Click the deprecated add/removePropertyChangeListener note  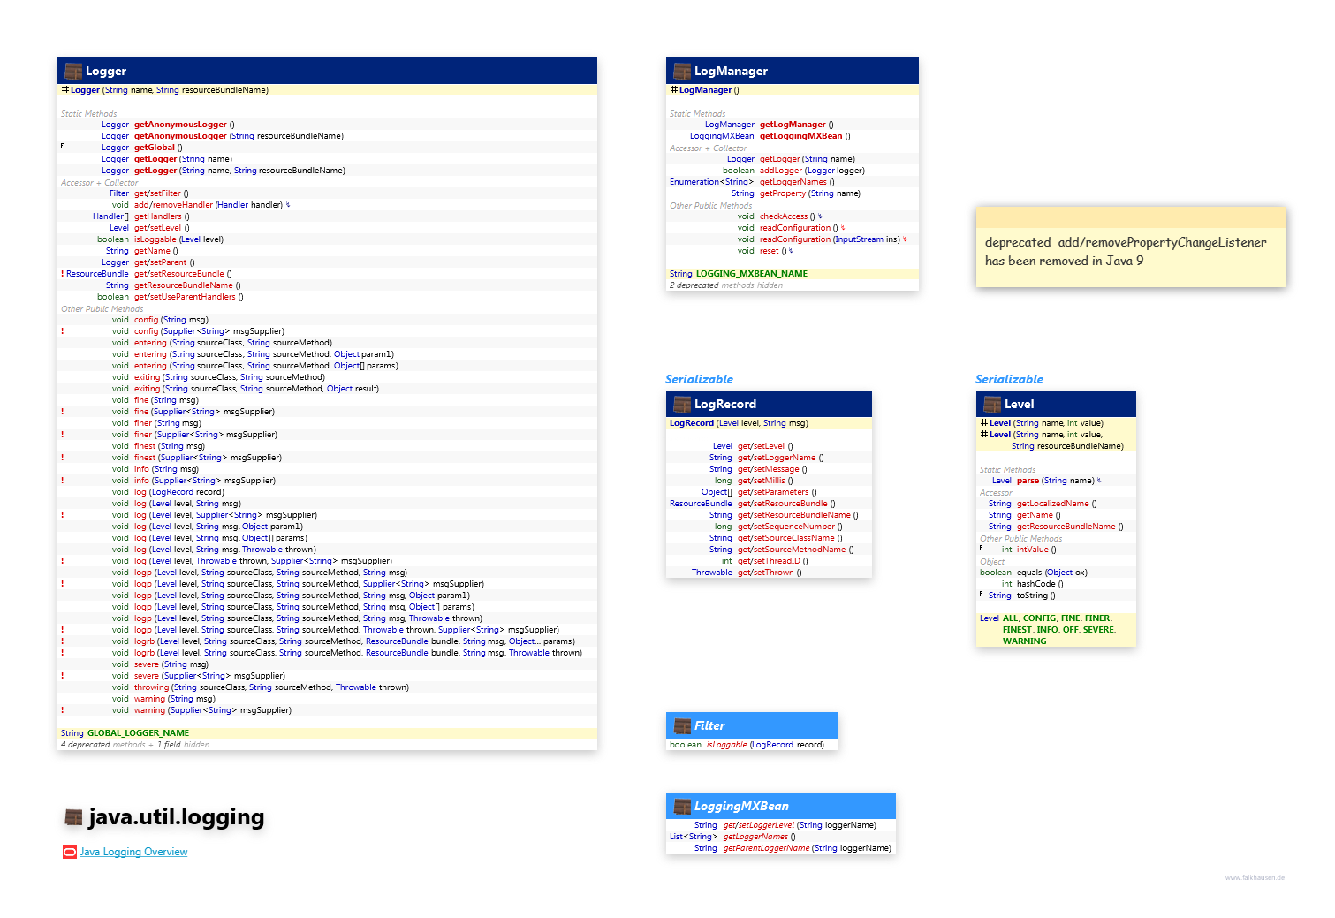click(1126, 252)
